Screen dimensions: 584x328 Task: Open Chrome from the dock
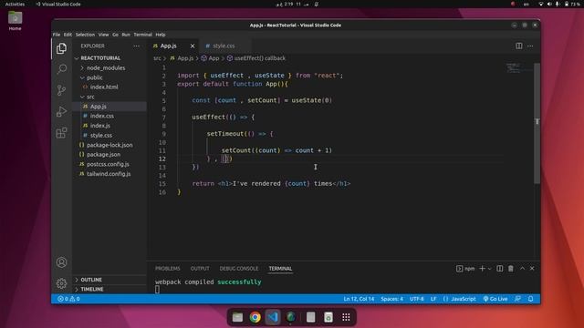[255, 317]
